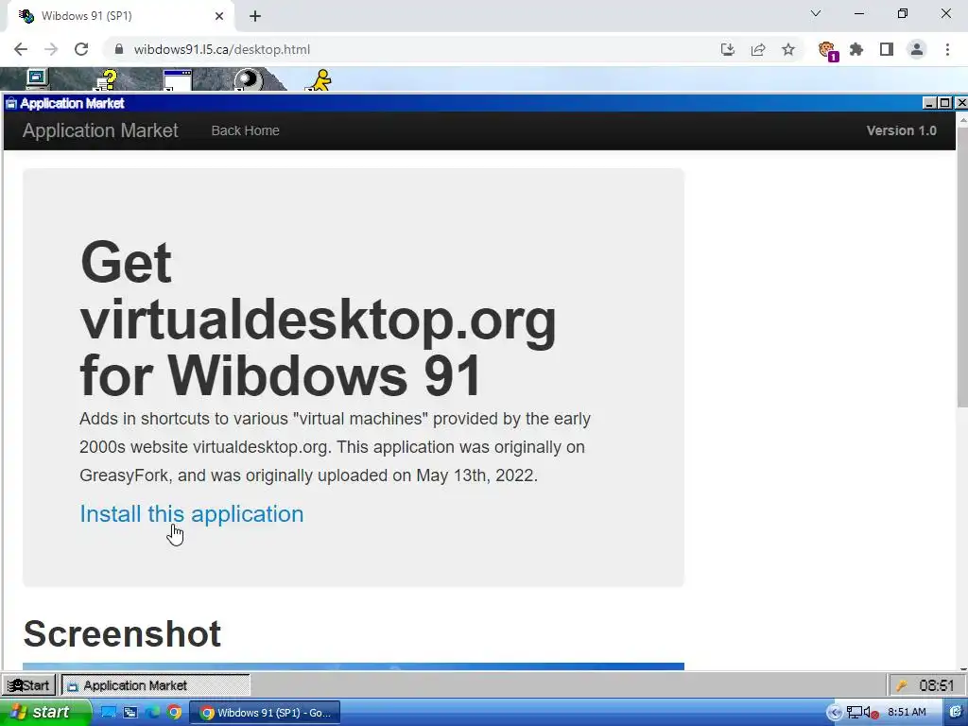Click the Version 1.0 label
Image resolution: width=968 pixels, height=726 pixels.
point(901,130)
